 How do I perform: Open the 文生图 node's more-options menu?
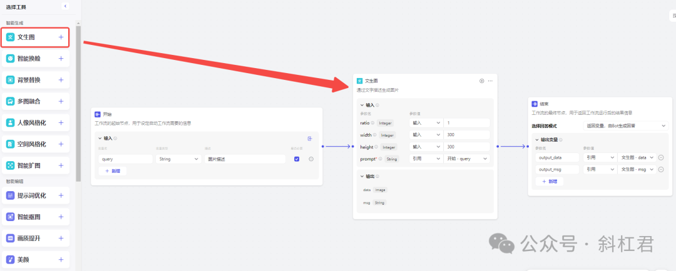pos(490,81)
